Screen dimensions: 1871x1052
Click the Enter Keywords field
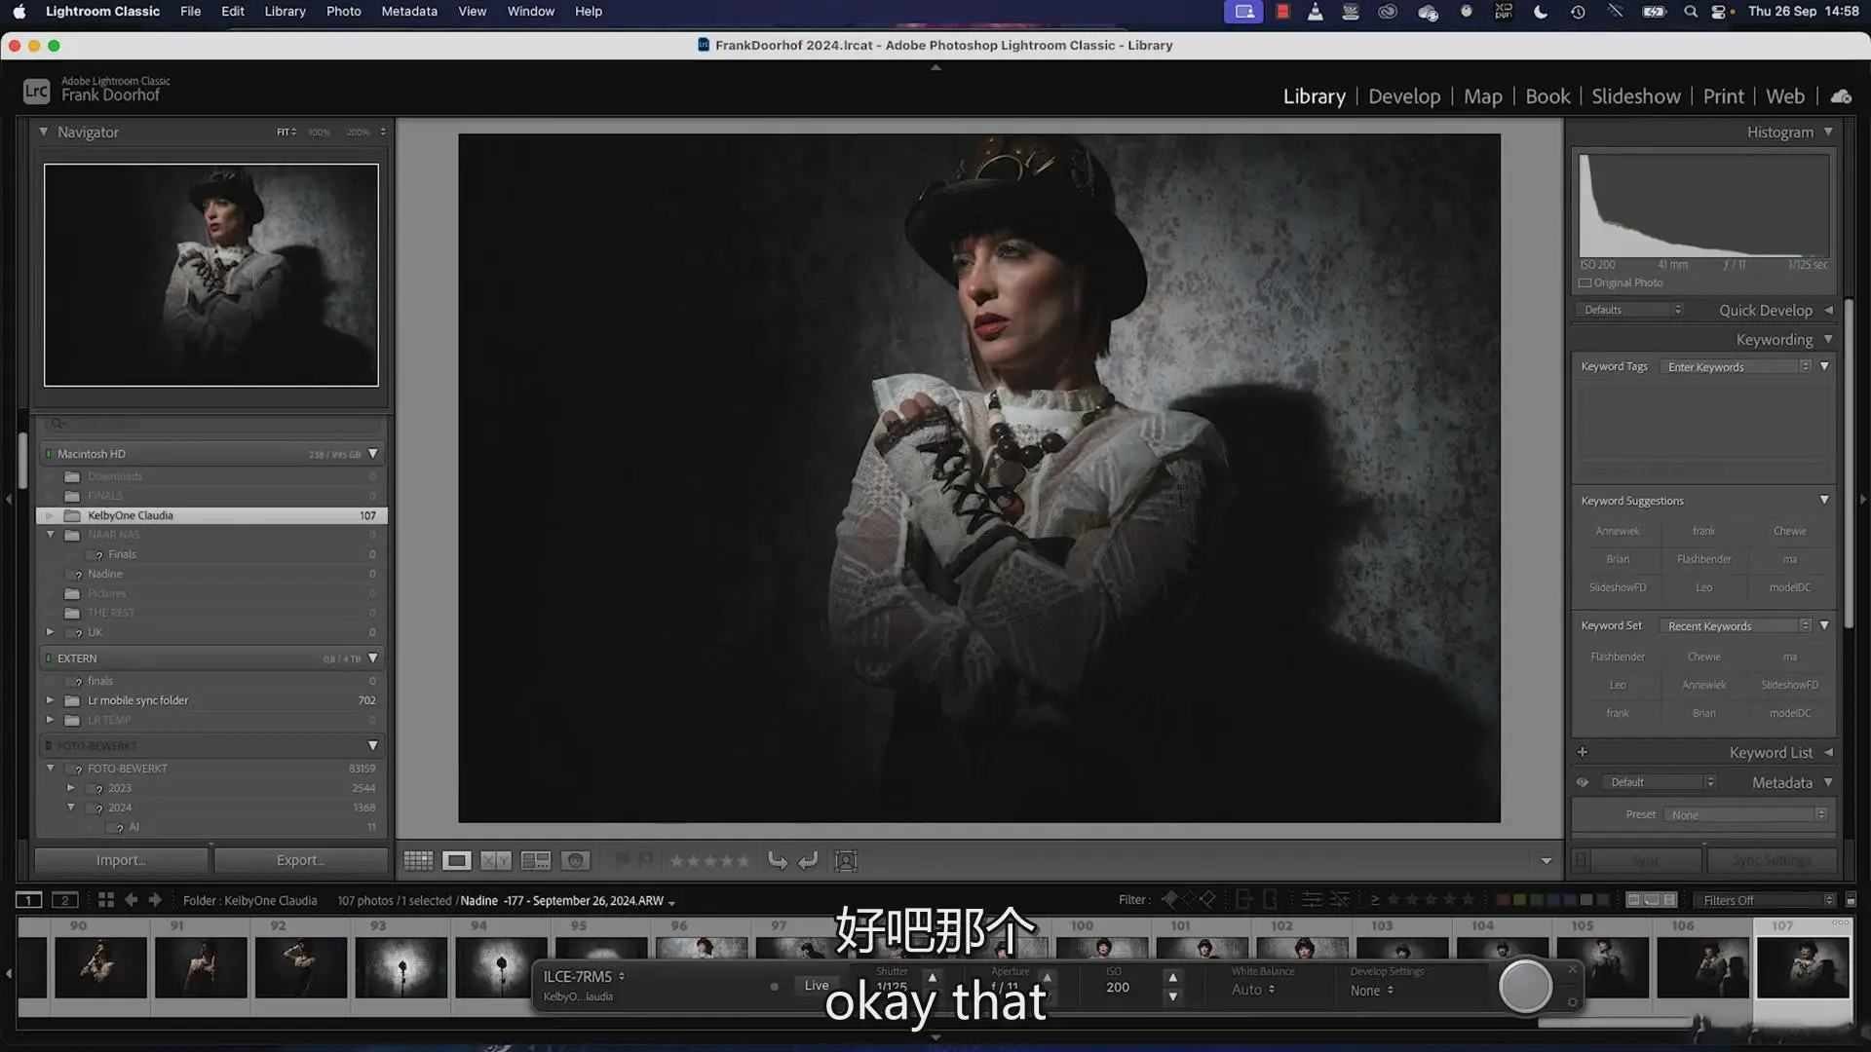pos(1737,366)
